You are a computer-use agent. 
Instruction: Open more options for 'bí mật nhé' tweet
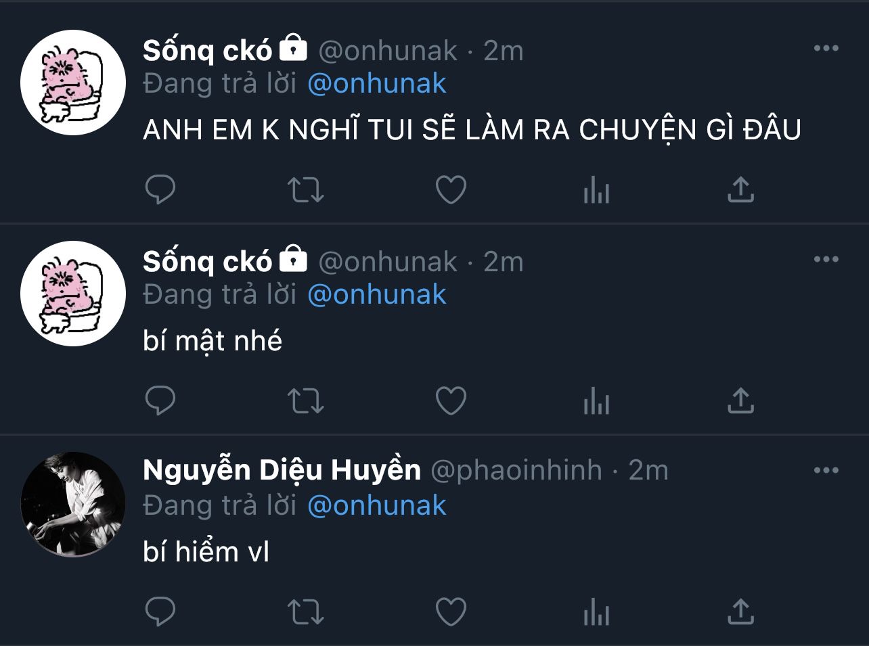click(826, 260)
